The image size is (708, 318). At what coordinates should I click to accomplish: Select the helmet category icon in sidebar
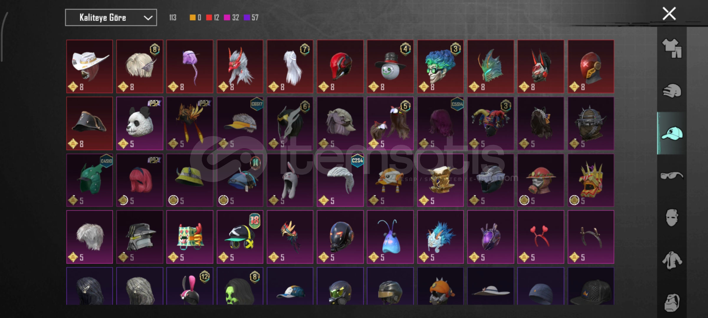click(x=672, y=91)
